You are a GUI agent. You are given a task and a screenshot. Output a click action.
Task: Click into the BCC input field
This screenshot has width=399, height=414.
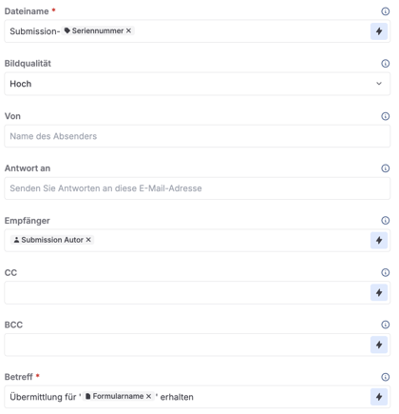pyautogui.click(x=187, y=345)
